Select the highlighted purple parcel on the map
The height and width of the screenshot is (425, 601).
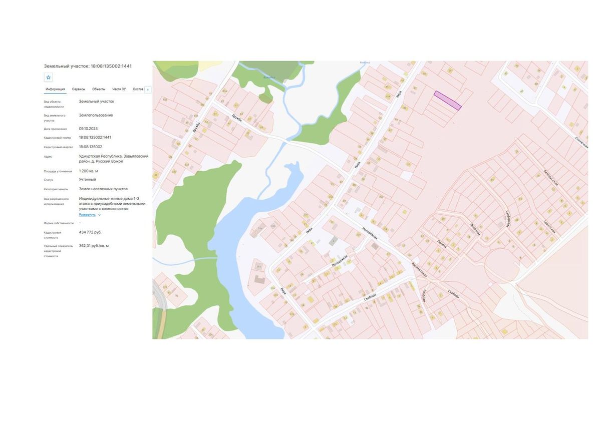tap(447, 100)
